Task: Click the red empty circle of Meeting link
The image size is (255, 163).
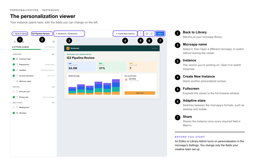Action: pos(14,107)
